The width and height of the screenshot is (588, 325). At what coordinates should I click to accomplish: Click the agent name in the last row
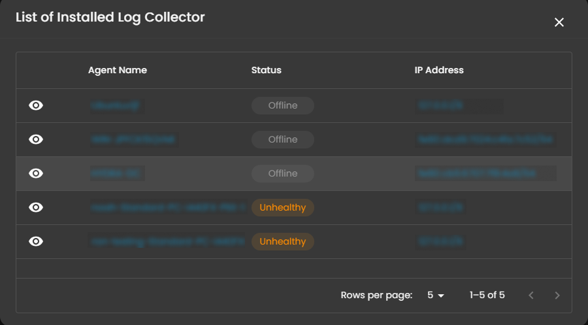[167, 241]
